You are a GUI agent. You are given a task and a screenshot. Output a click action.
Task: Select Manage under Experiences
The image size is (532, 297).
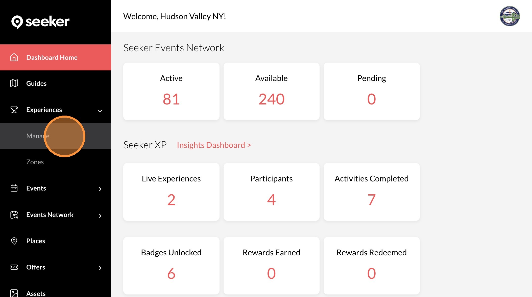tap(38, 136)
